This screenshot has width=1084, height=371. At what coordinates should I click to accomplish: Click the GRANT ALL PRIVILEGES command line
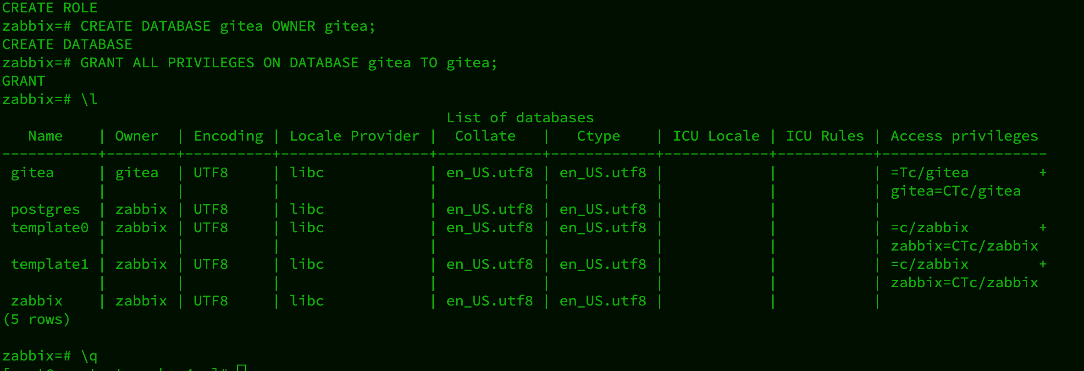pyautogui.click(x=288, y=63)
